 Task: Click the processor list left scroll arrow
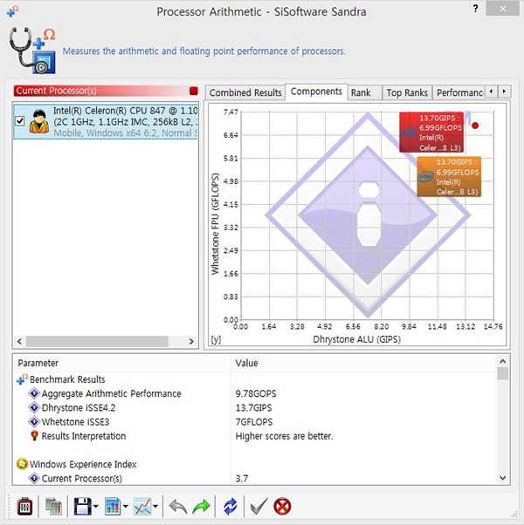pos(19,342)
